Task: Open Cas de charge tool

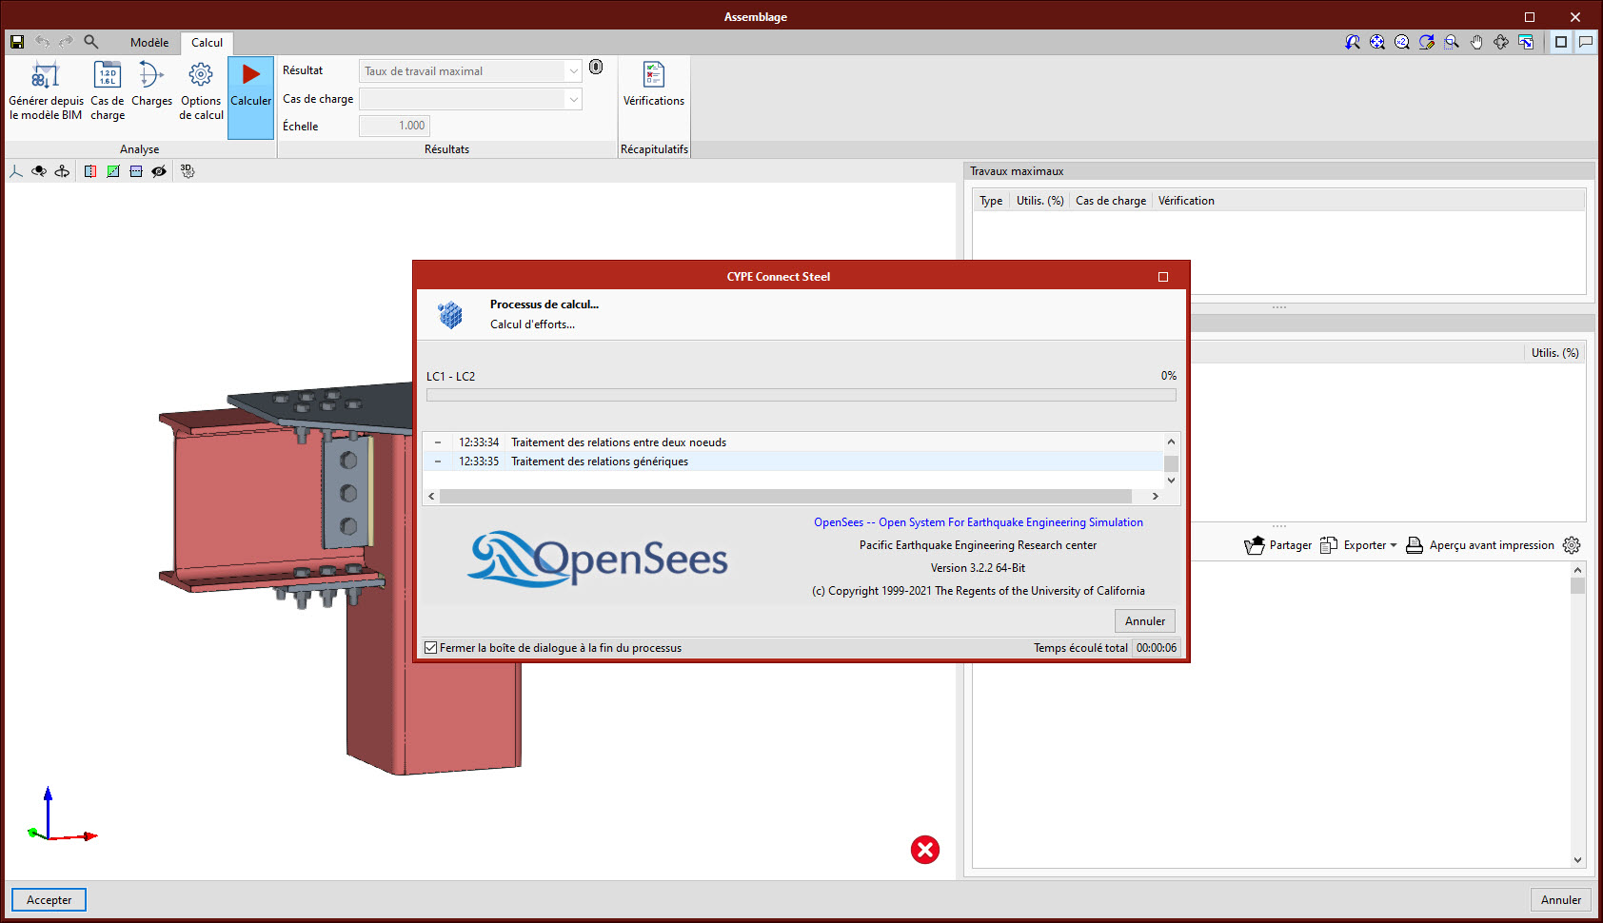Action: [x=108, y=91]
